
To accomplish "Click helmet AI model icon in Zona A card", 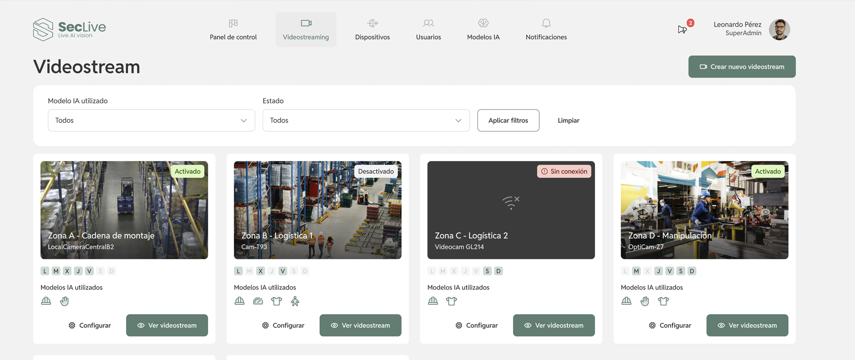I will click(x=46, y=301).
